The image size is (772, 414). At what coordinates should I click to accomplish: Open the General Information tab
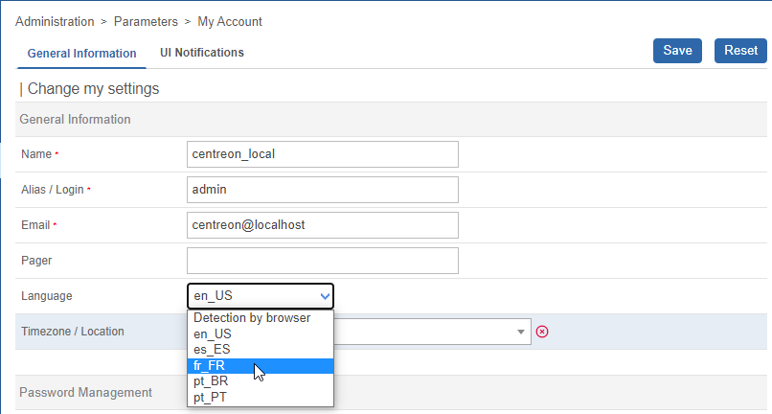pos(81,54)
